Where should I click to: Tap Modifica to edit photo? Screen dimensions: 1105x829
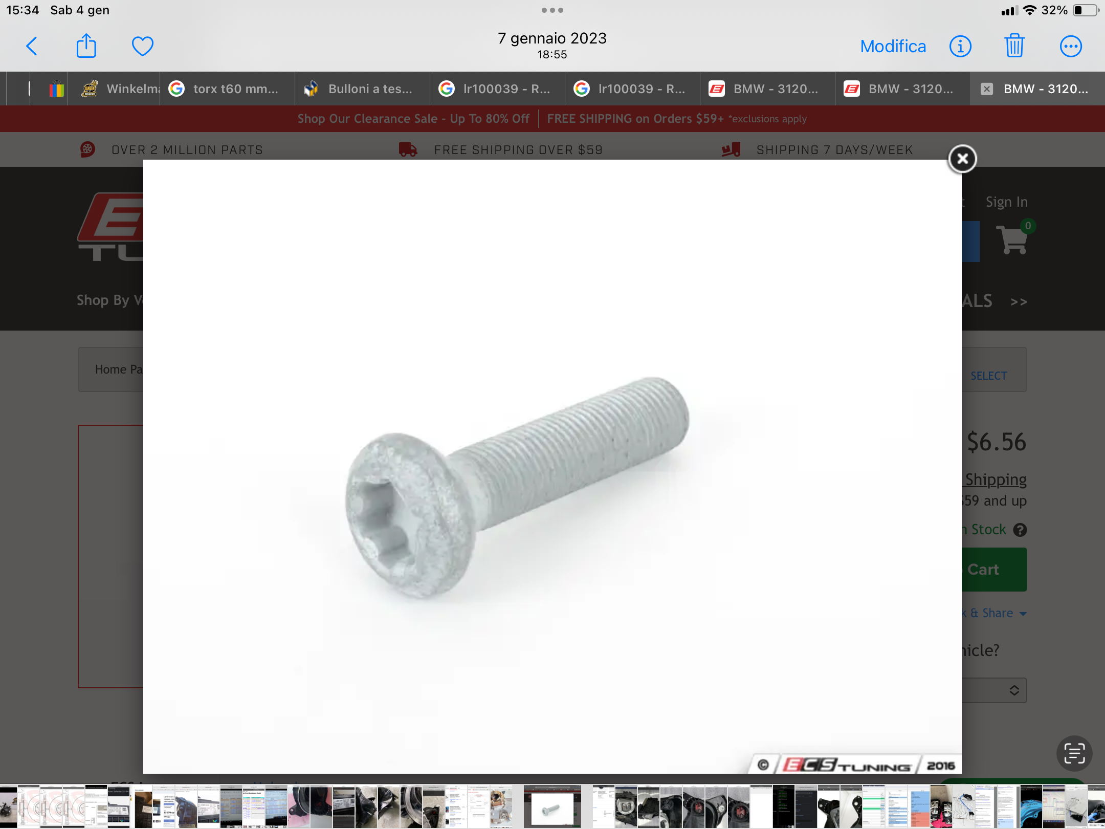pos(893,46)
